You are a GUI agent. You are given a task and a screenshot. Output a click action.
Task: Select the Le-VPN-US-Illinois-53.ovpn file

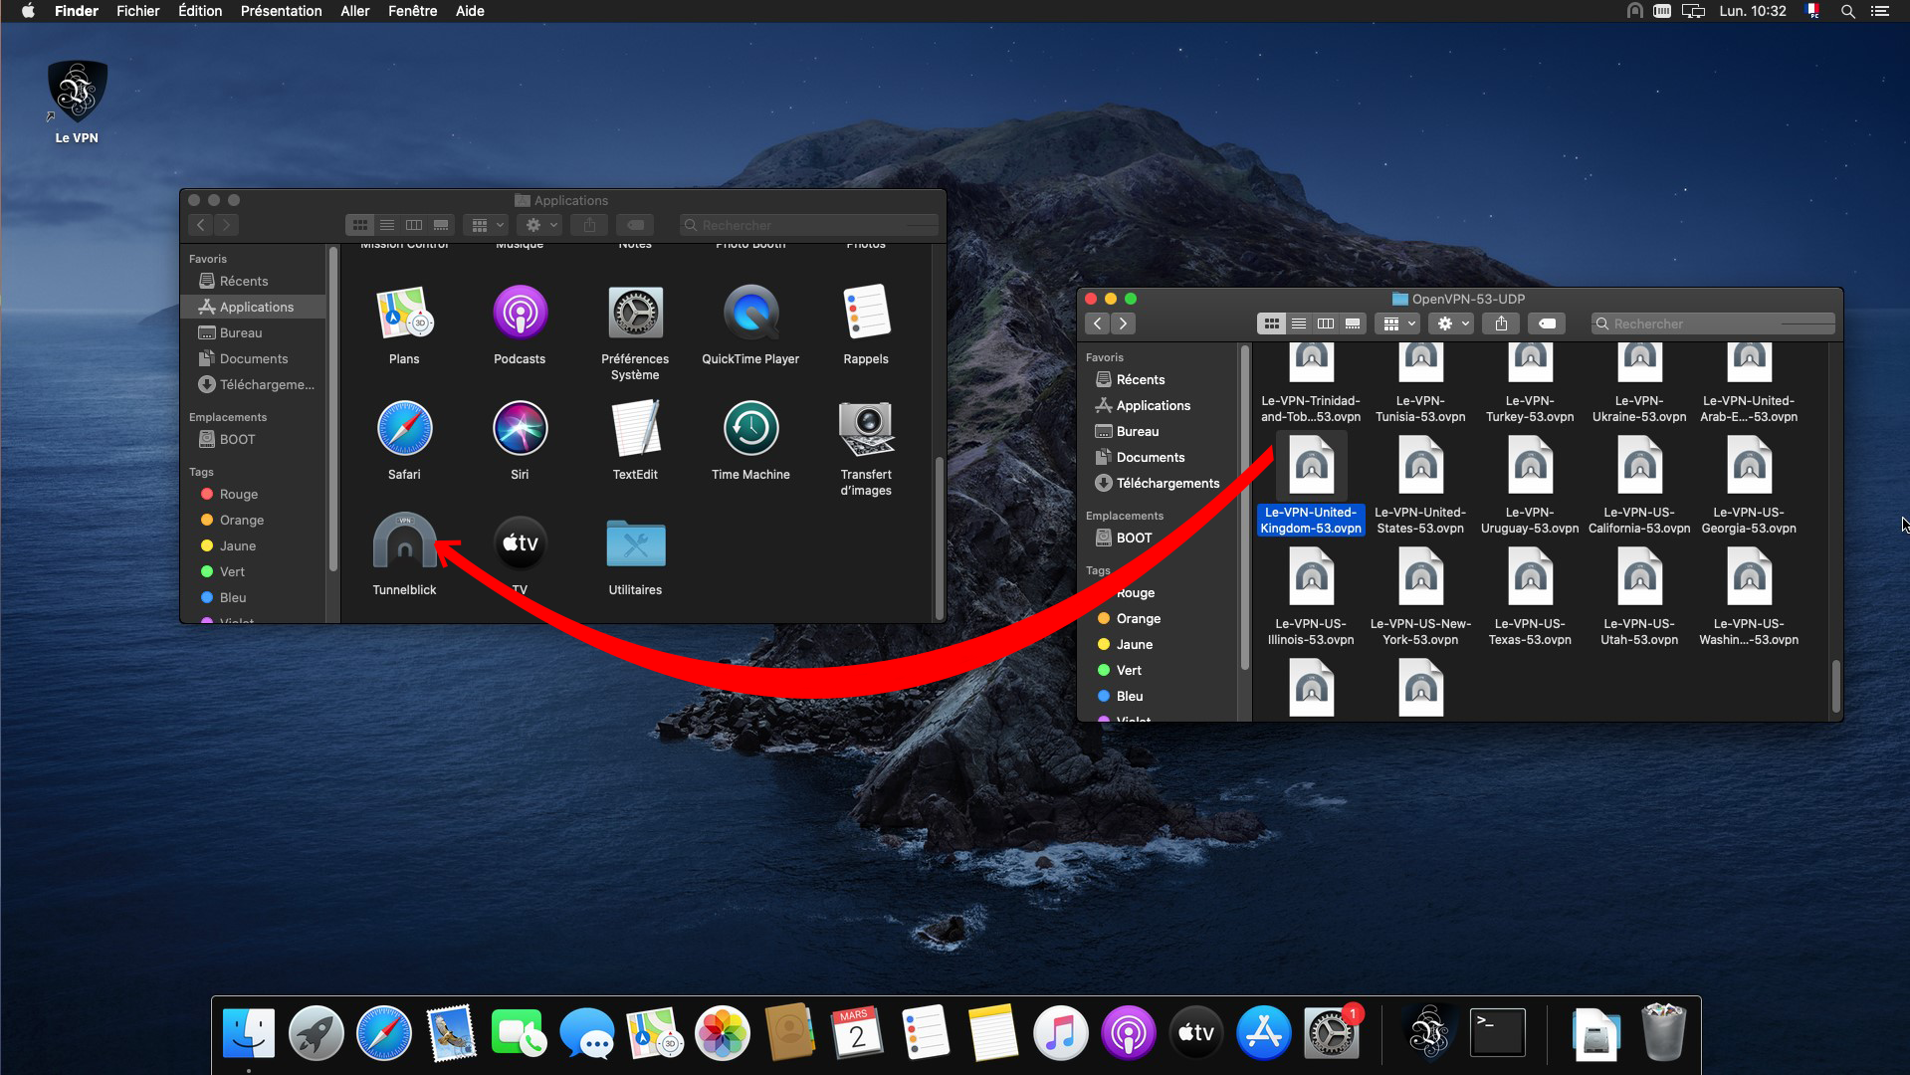[1311, 577]
